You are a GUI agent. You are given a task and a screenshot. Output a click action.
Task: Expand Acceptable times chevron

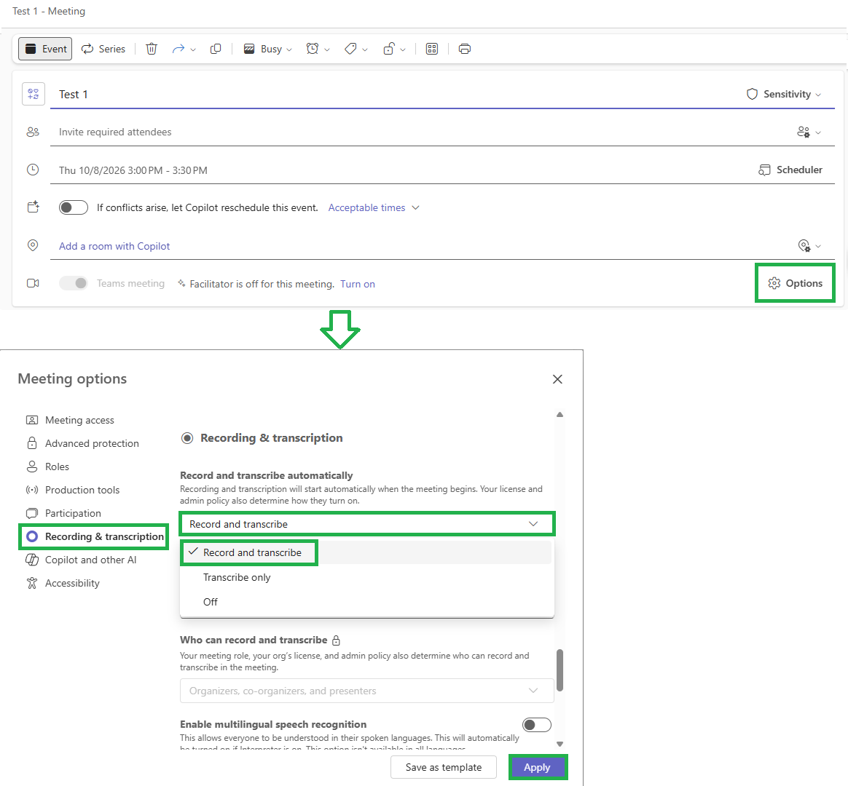pos(415,208)
